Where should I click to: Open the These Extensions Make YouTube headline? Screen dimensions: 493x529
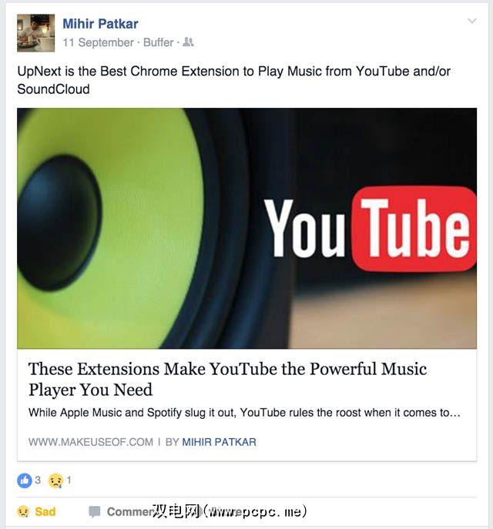click(227, 379)
